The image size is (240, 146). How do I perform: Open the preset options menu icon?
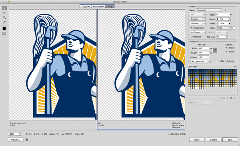(x=225, y=10)
